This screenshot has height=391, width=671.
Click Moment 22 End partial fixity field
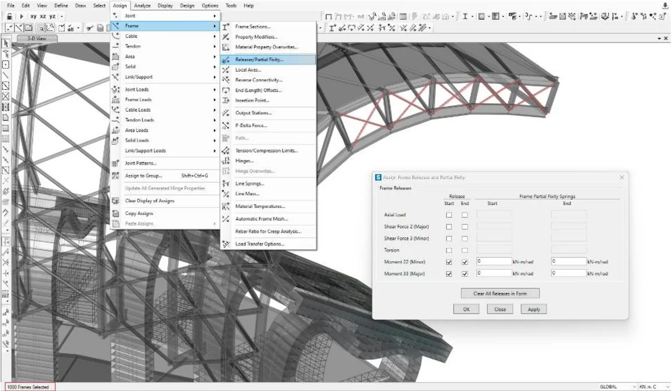pyautogui.click(x=569, y=261)
